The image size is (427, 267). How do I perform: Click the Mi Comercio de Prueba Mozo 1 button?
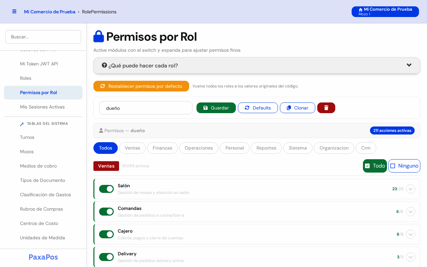tap(385, 12)
